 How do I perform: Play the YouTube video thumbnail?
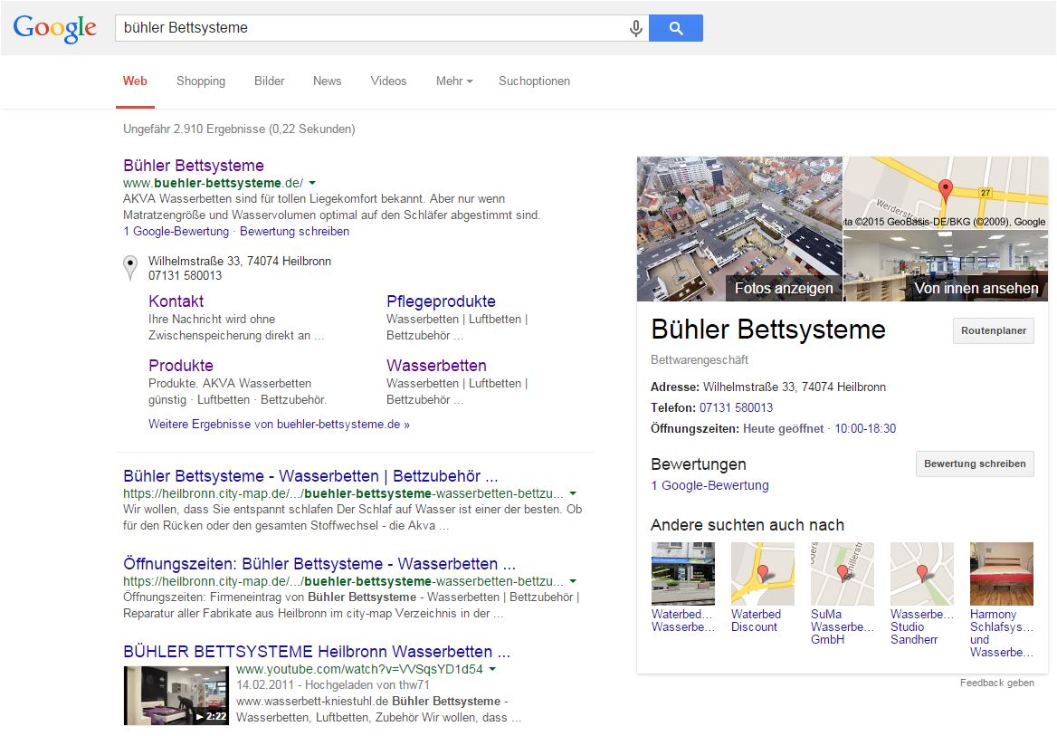point(176,695)
